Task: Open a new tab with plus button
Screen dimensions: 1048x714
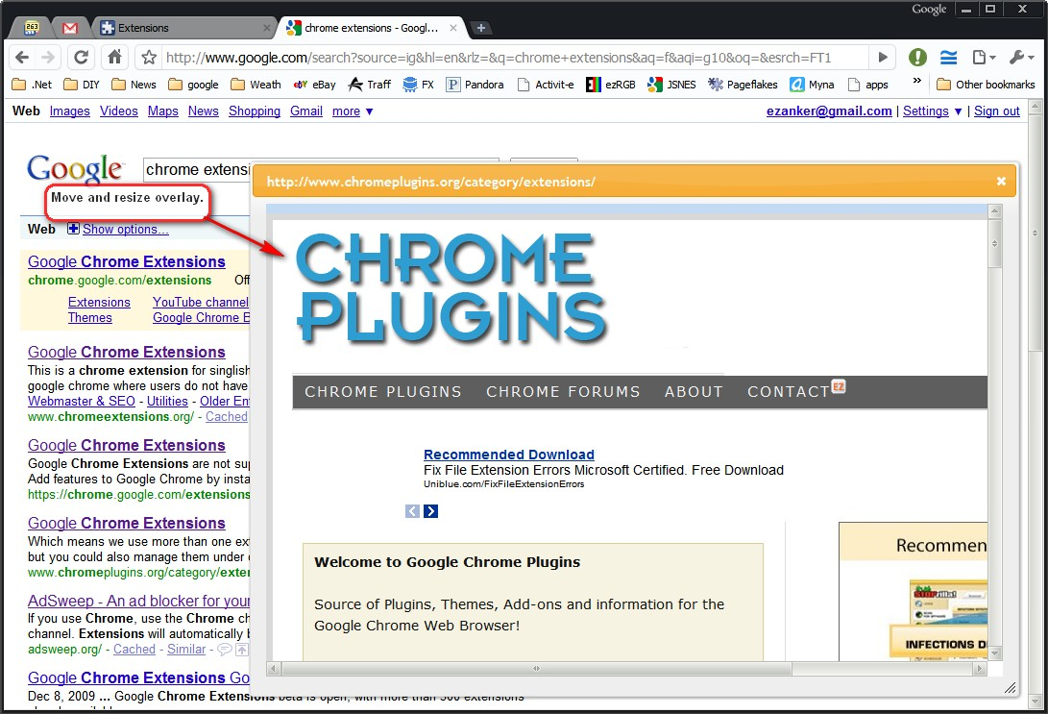Action: click(x=480, y=28)
